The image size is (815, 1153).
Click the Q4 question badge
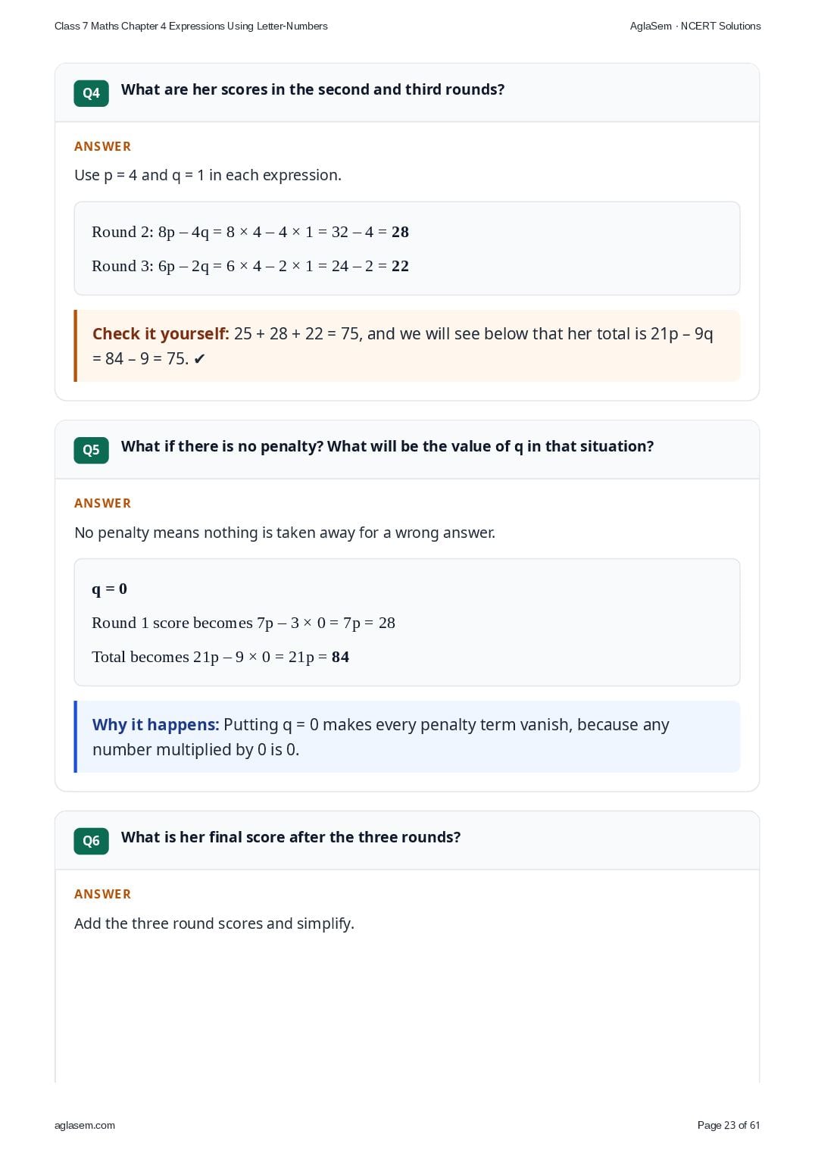(x=91, y=93)
